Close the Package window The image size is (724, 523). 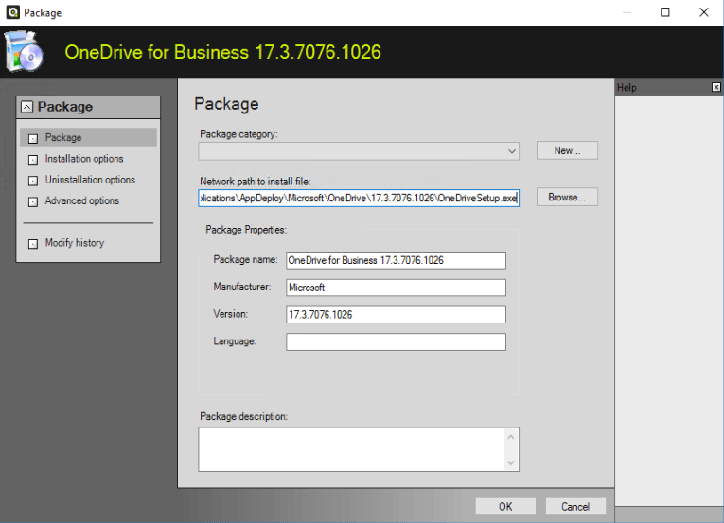(704, 12)
